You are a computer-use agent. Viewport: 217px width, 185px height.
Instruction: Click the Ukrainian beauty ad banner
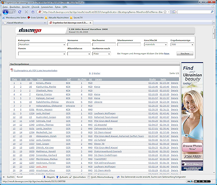coord(192,116)
